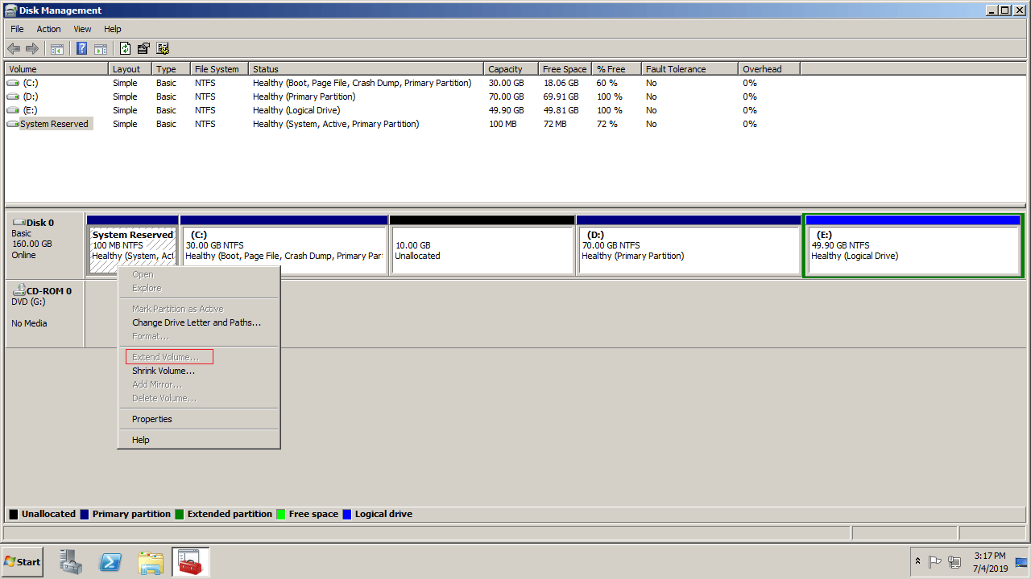Select Shrink Volume from context menu

(x=164, y=371)
